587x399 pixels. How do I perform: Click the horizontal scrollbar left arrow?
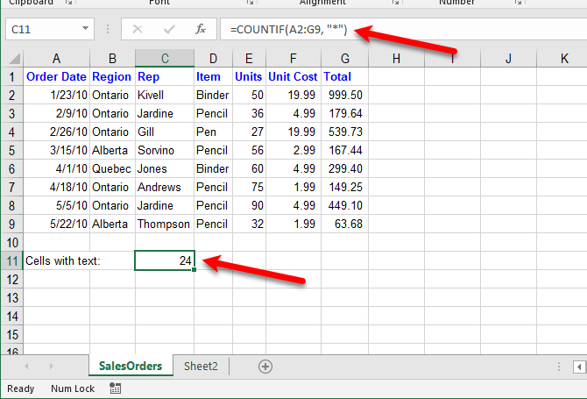coord(581,367)
